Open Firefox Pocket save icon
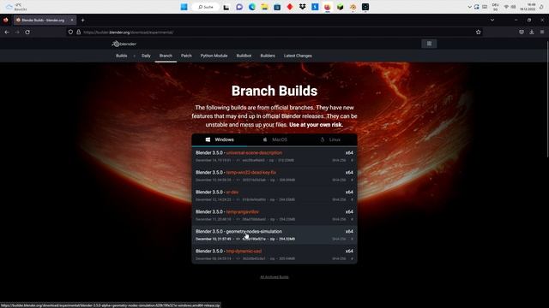 click(522, 33)
